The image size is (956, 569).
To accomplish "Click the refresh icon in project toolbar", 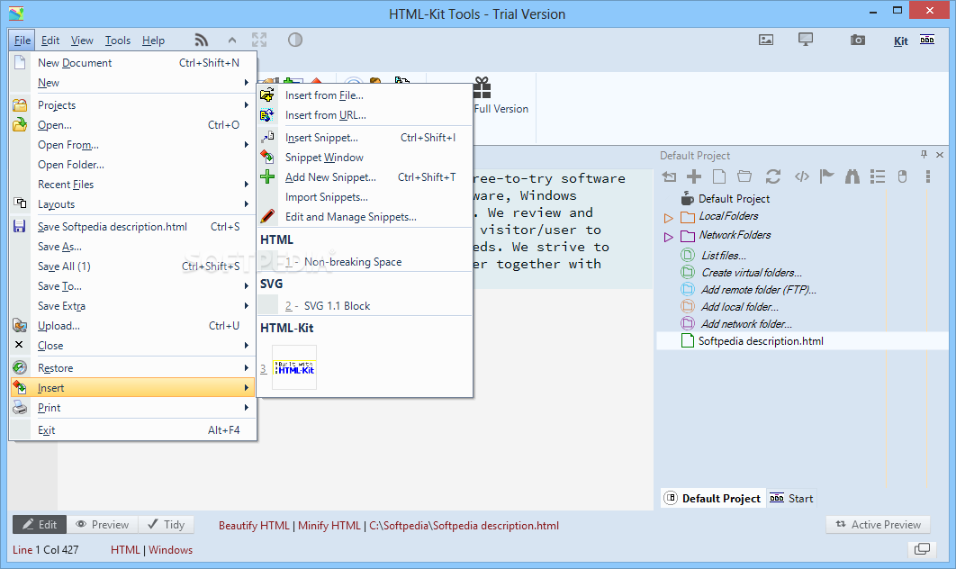I will coord(773,176).
